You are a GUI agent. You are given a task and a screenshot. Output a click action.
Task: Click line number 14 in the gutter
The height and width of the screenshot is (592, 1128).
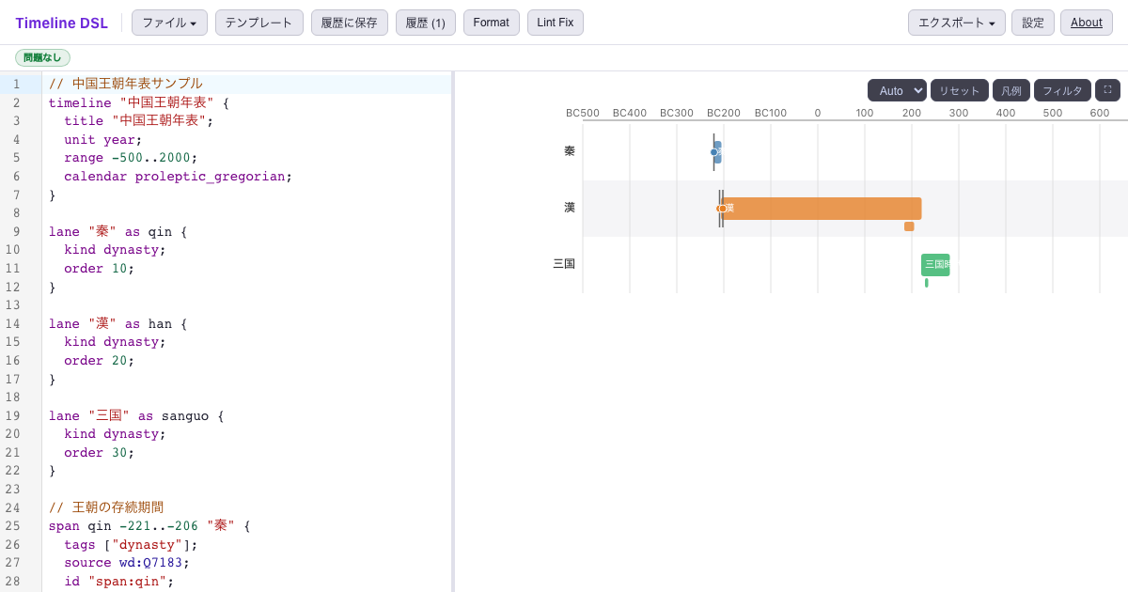(12, 323)
